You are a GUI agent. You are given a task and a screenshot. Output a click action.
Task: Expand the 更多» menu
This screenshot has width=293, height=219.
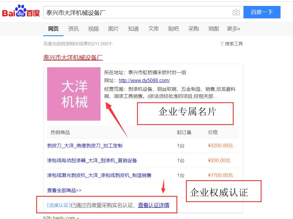pyautogui.click(x=233, y=29)
